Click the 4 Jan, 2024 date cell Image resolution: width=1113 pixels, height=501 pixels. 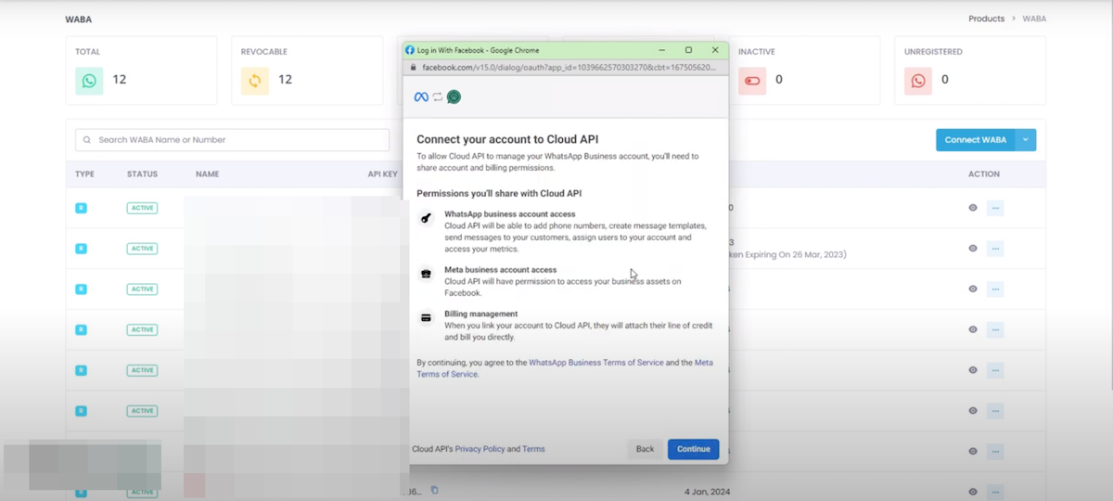tap(708, 491)
